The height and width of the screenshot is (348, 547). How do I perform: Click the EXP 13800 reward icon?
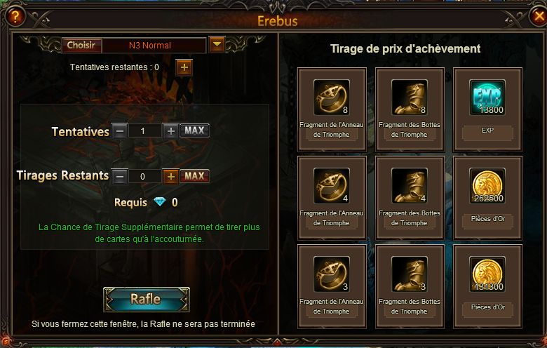pyautogui.click(x=487, y=98)
